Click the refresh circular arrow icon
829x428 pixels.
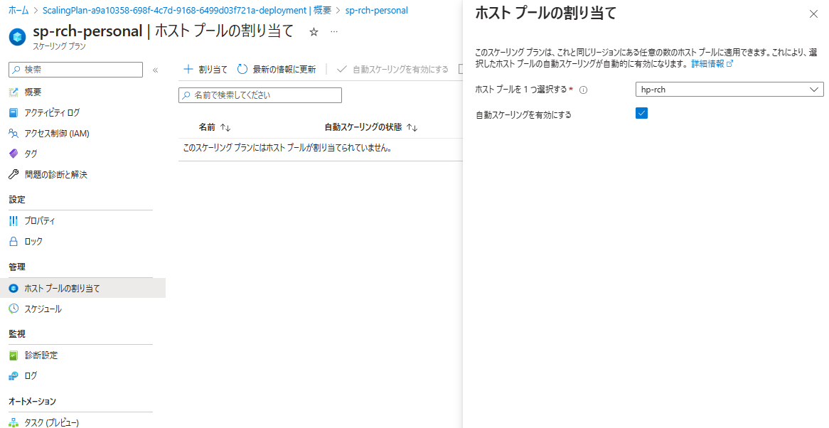click(242, 69)
